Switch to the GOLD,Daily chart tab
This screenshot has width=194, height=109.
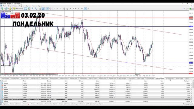[131, 78]
